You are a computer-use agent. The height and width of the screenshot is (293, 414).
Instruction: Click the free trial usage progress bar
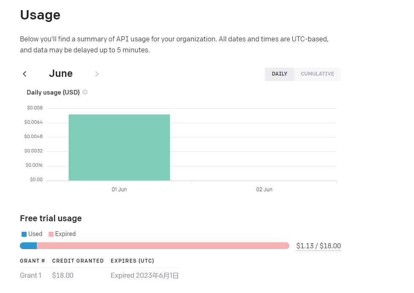[154, 245]
